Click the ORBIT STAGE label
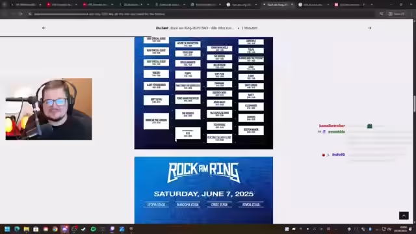Image resolution: width=416 pixels, height=234 pixels. (x=219, y=205)
